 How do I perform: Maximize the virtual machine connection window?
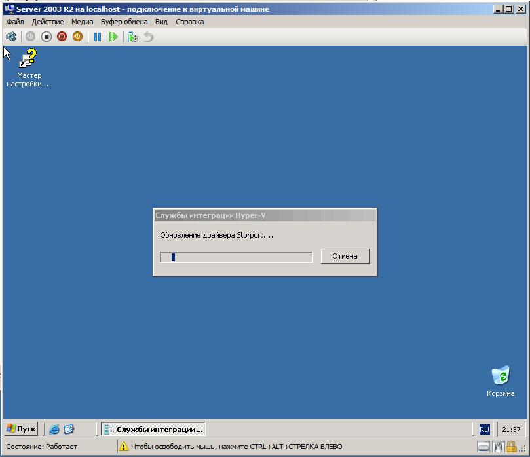(508, 9)
